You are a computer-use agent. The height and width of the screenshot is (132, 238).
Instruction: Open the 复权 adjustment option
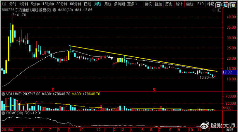[x=148, y=4]
